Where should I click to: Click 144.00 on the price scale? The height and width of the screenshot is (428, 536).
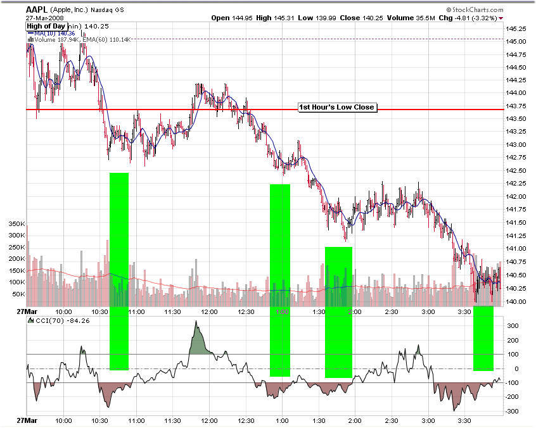(x=516, y=93)
